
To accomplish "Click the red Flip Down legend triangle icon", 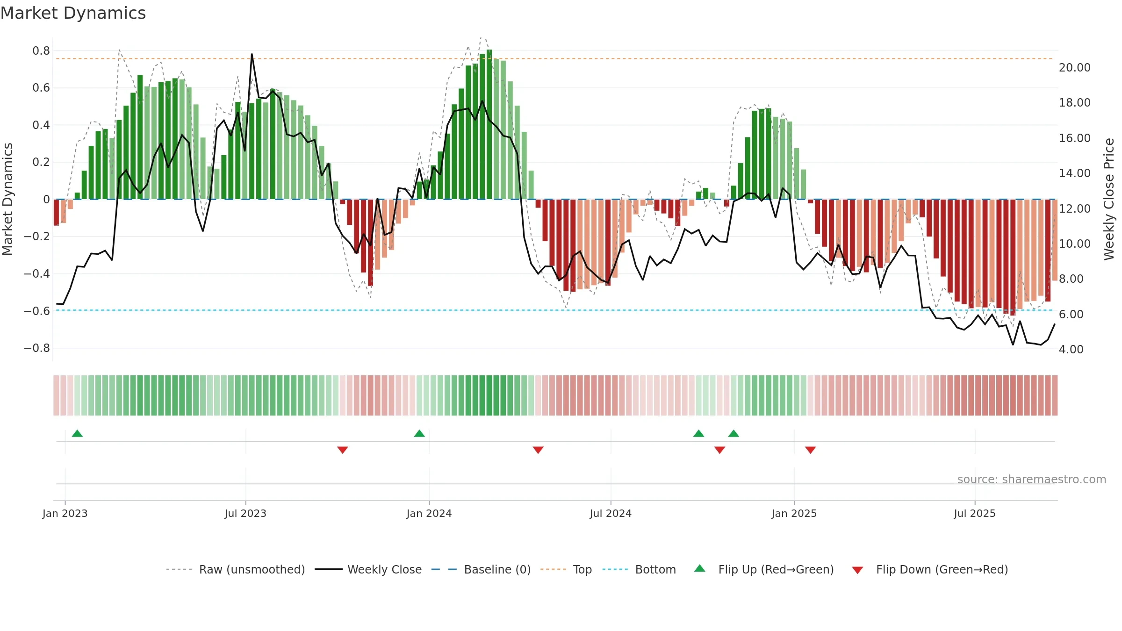I will pos(857,570).
